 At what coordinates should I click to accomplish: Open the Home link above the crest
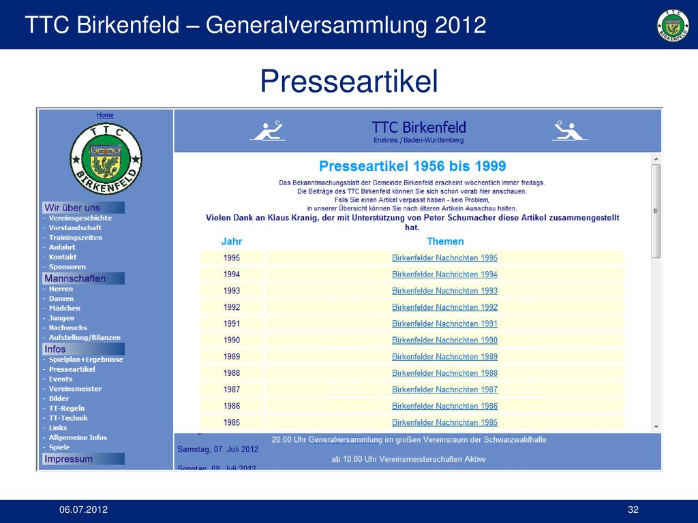click(105, 115)
